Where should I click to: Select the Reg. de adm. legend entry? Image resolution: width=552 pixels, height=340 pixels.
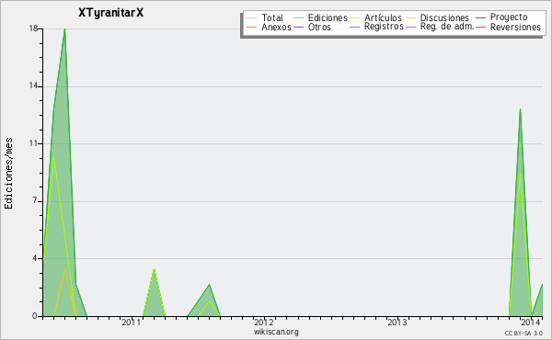pyautogui.click(x=447, y=27)
